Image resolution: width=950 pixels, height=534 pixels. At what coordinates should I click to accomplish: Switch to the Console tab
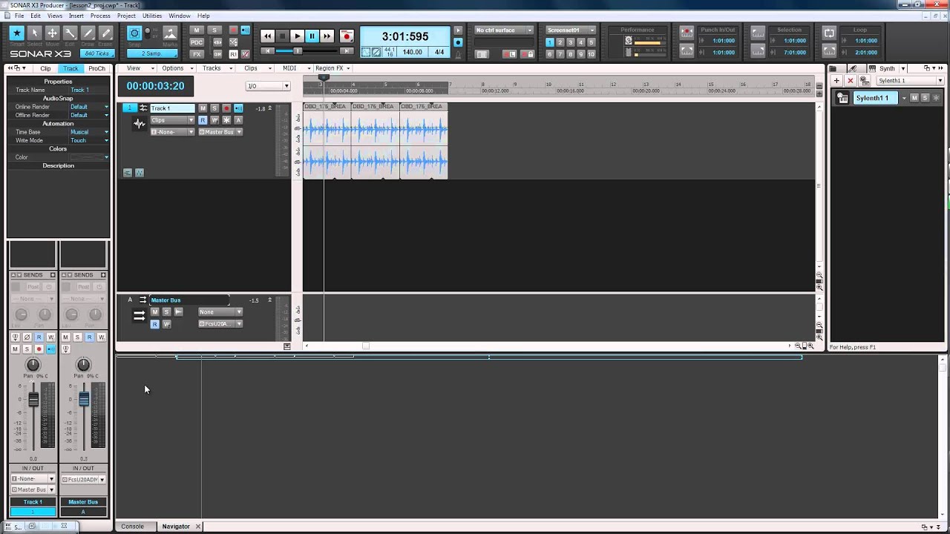(132, 527)
